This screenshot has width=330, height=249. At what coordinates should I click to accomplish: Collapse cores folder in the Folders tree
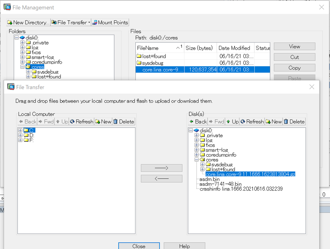pyautogui.click(x=22, y=67)
